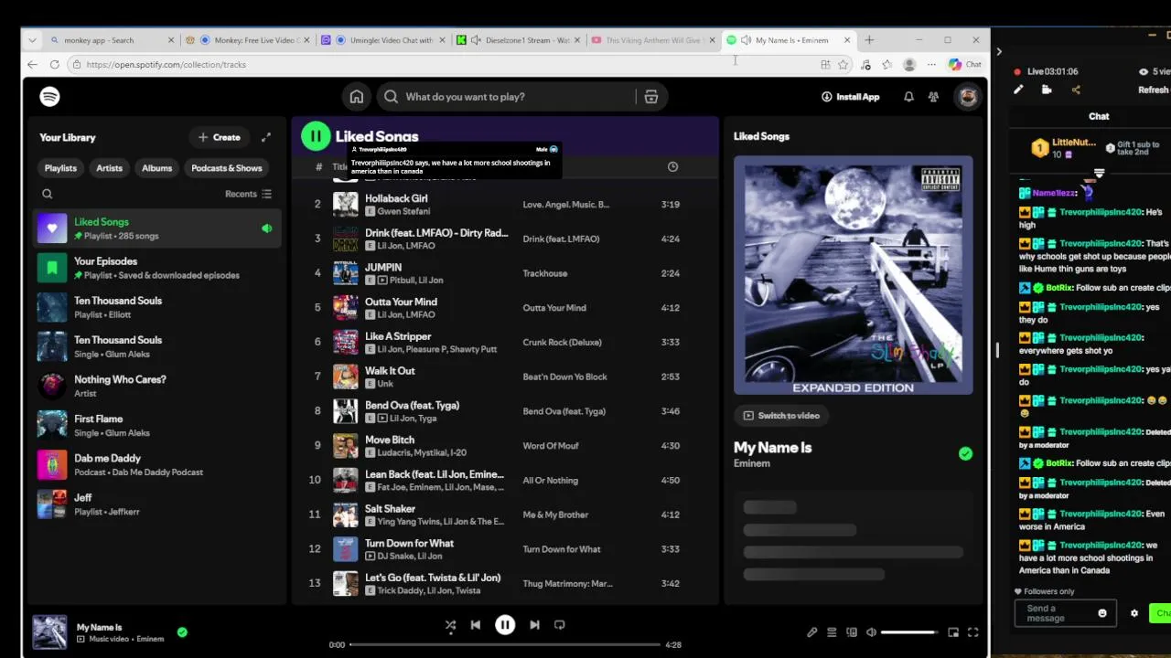Filter library by Albums

click(156, 168)
